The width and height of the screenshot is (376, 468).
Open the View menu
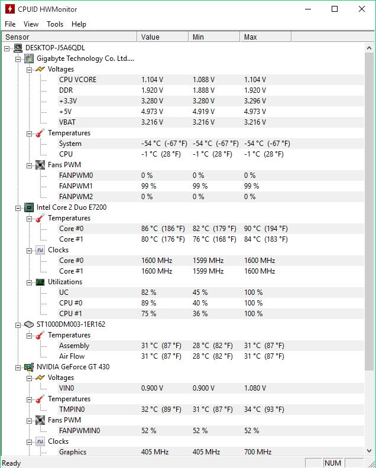click(x=31, y=24)
